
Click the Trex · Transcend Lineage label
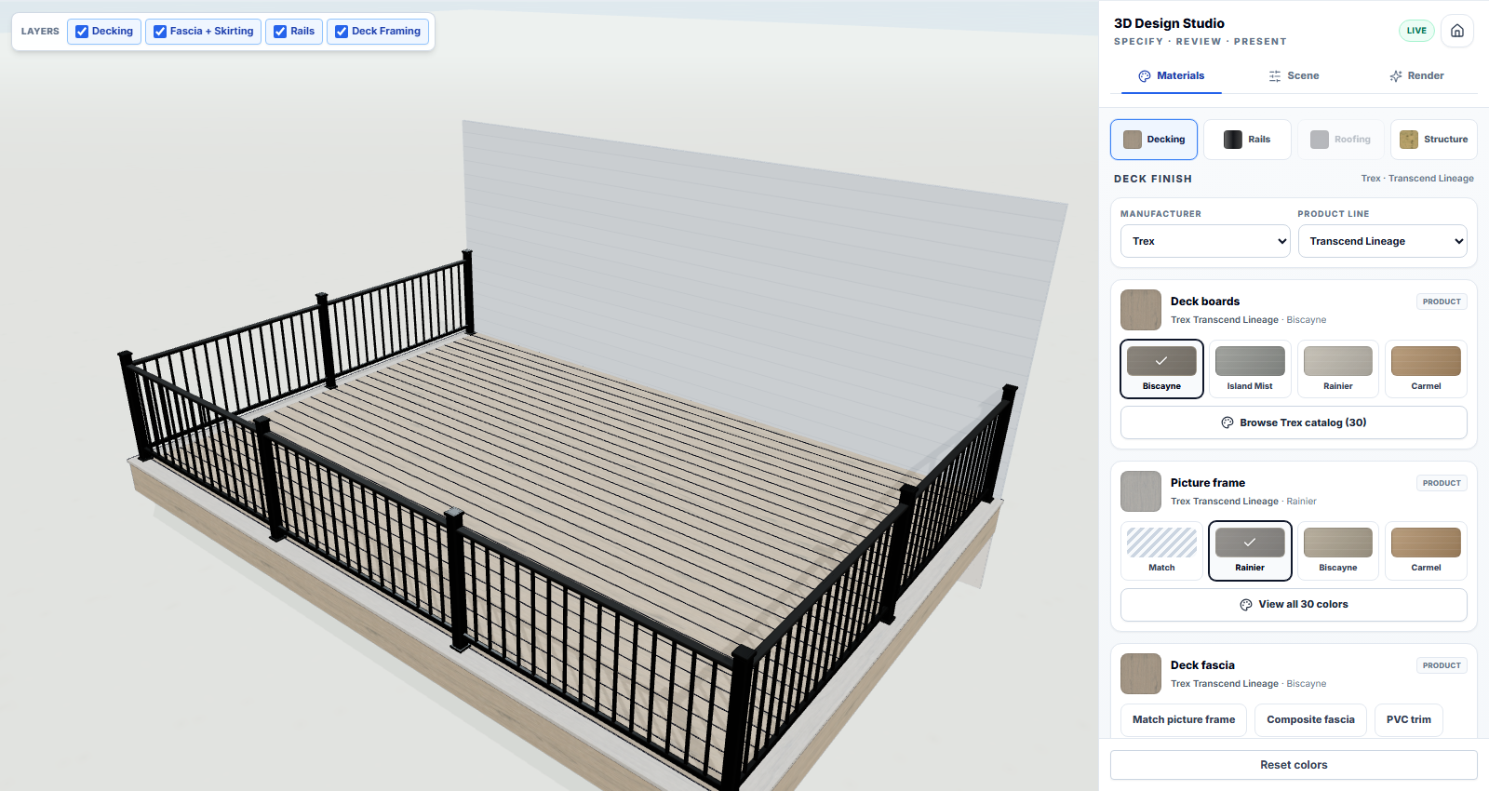1417,179
